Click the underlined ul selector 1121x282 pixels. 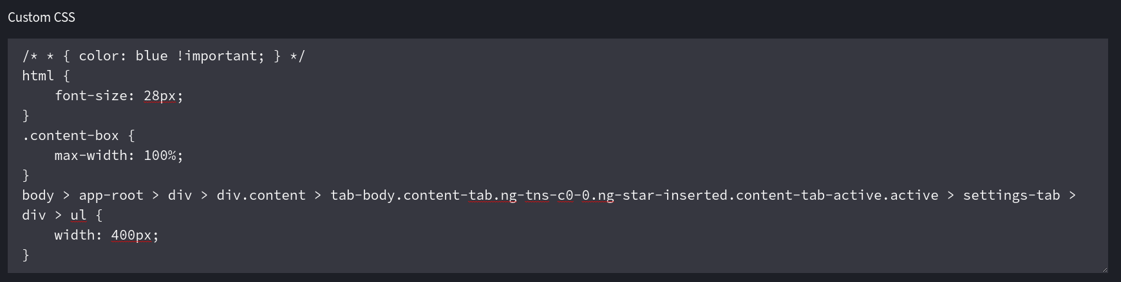[x=78, y=215]
